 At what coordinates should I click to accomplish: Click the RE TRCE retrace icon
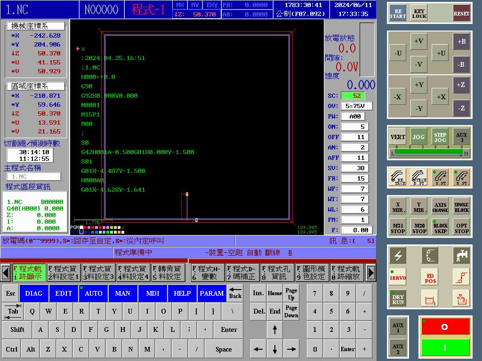[x=398, y=177]
